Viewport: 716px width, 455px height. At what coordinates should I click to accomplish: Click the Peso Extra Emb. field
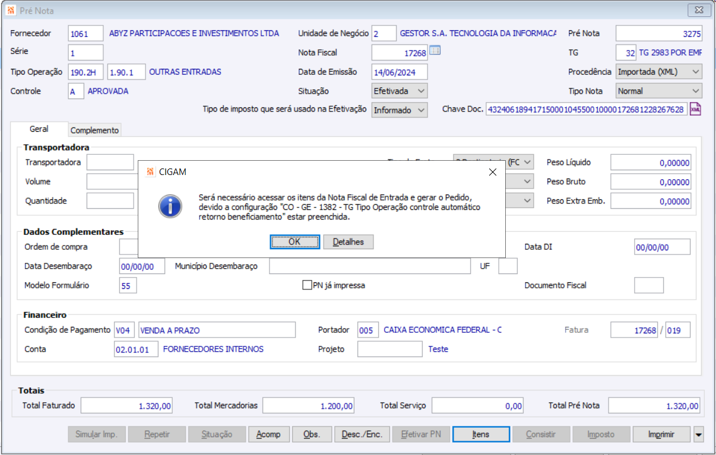click(x=651, y=201)
